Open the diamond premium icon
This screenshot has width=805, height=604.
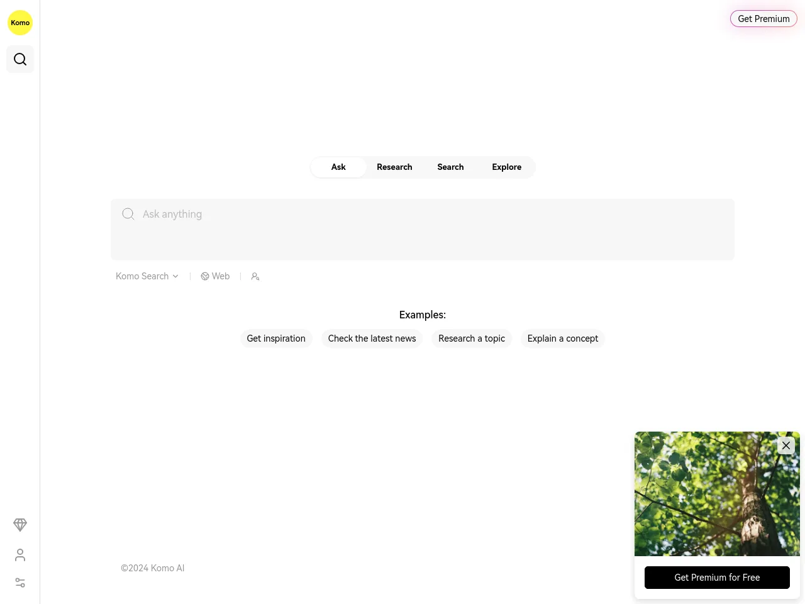click(x=20, y=525)
